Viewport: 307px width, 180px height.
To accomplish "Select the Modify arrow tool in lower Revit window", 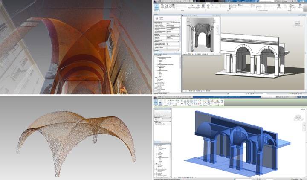I will pyautogui.click(x=156, y=102).
